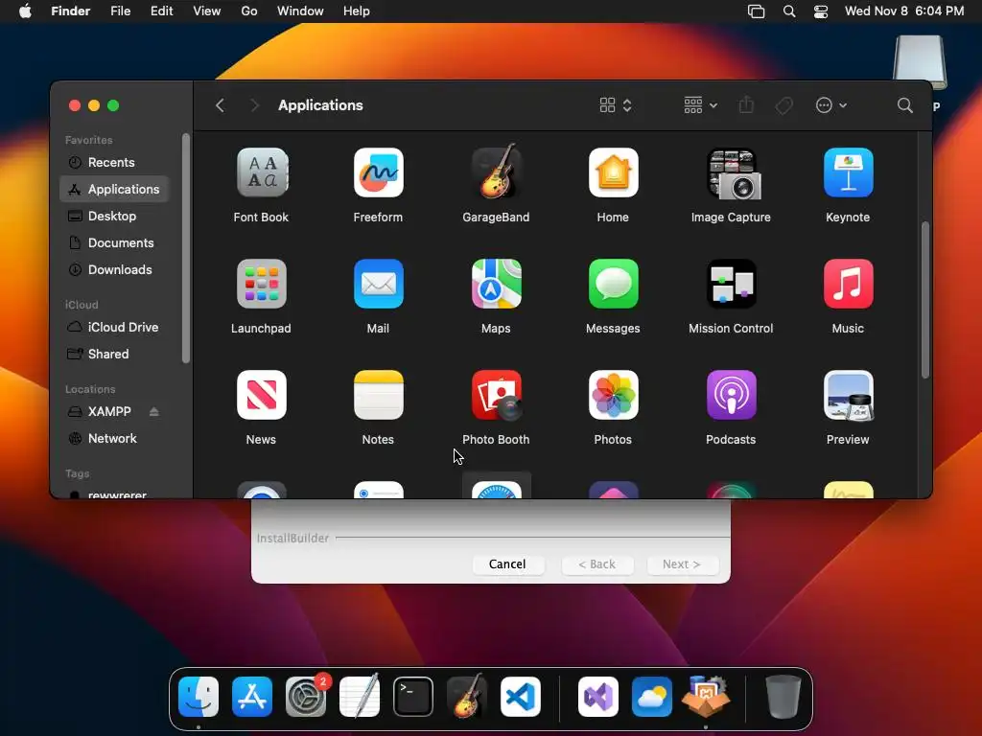This screenshot has height=736, width=982.
Task: Select Applications in the sidebar
Action: point(114,189)
